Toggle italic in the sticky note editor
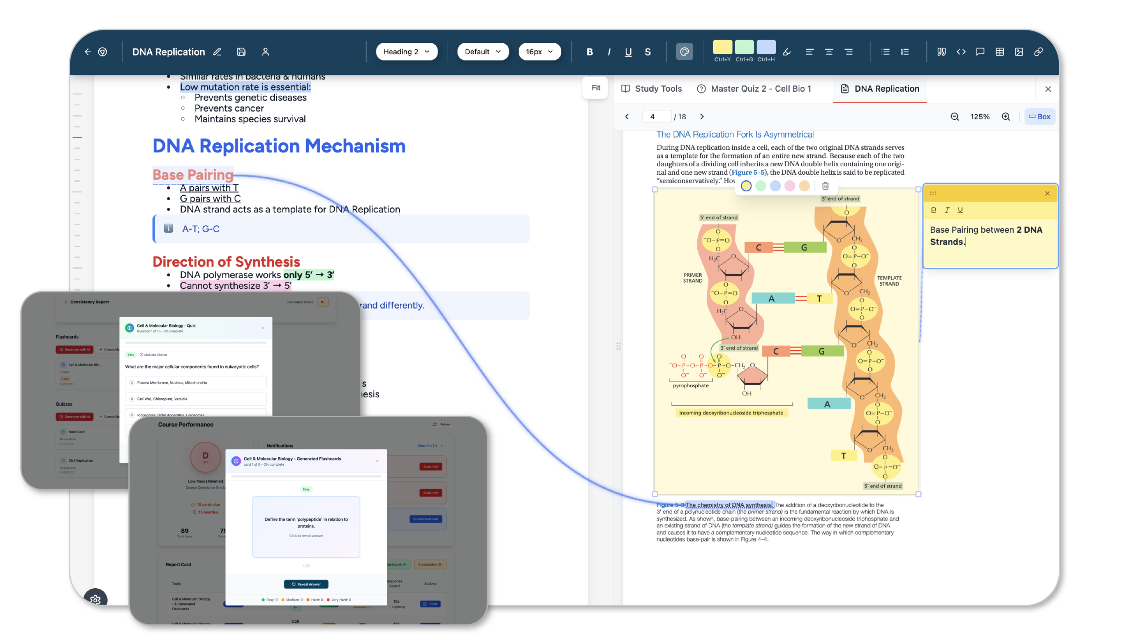Image resolution: width=1129 pixels, height=635 pixels. (x=947, y=210)
